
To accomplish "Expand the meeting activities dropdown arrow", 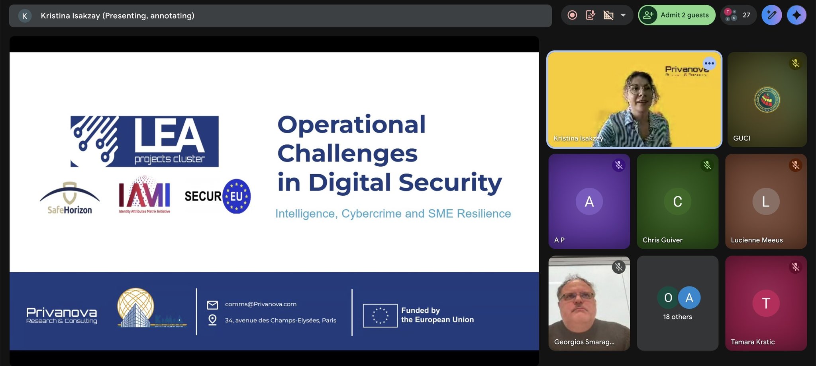I will (623, 15).
